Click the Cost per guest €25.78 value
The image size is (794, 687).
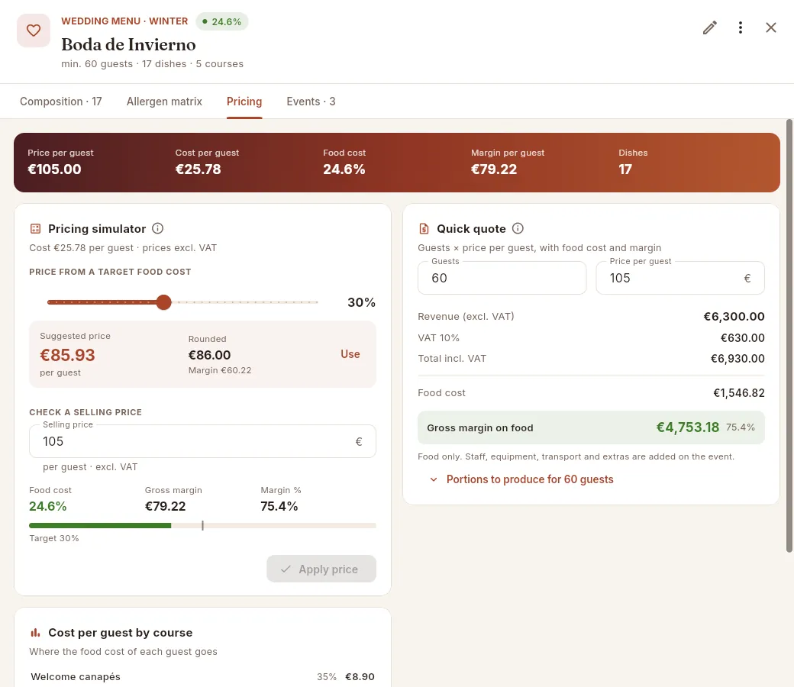click(198, 169)
